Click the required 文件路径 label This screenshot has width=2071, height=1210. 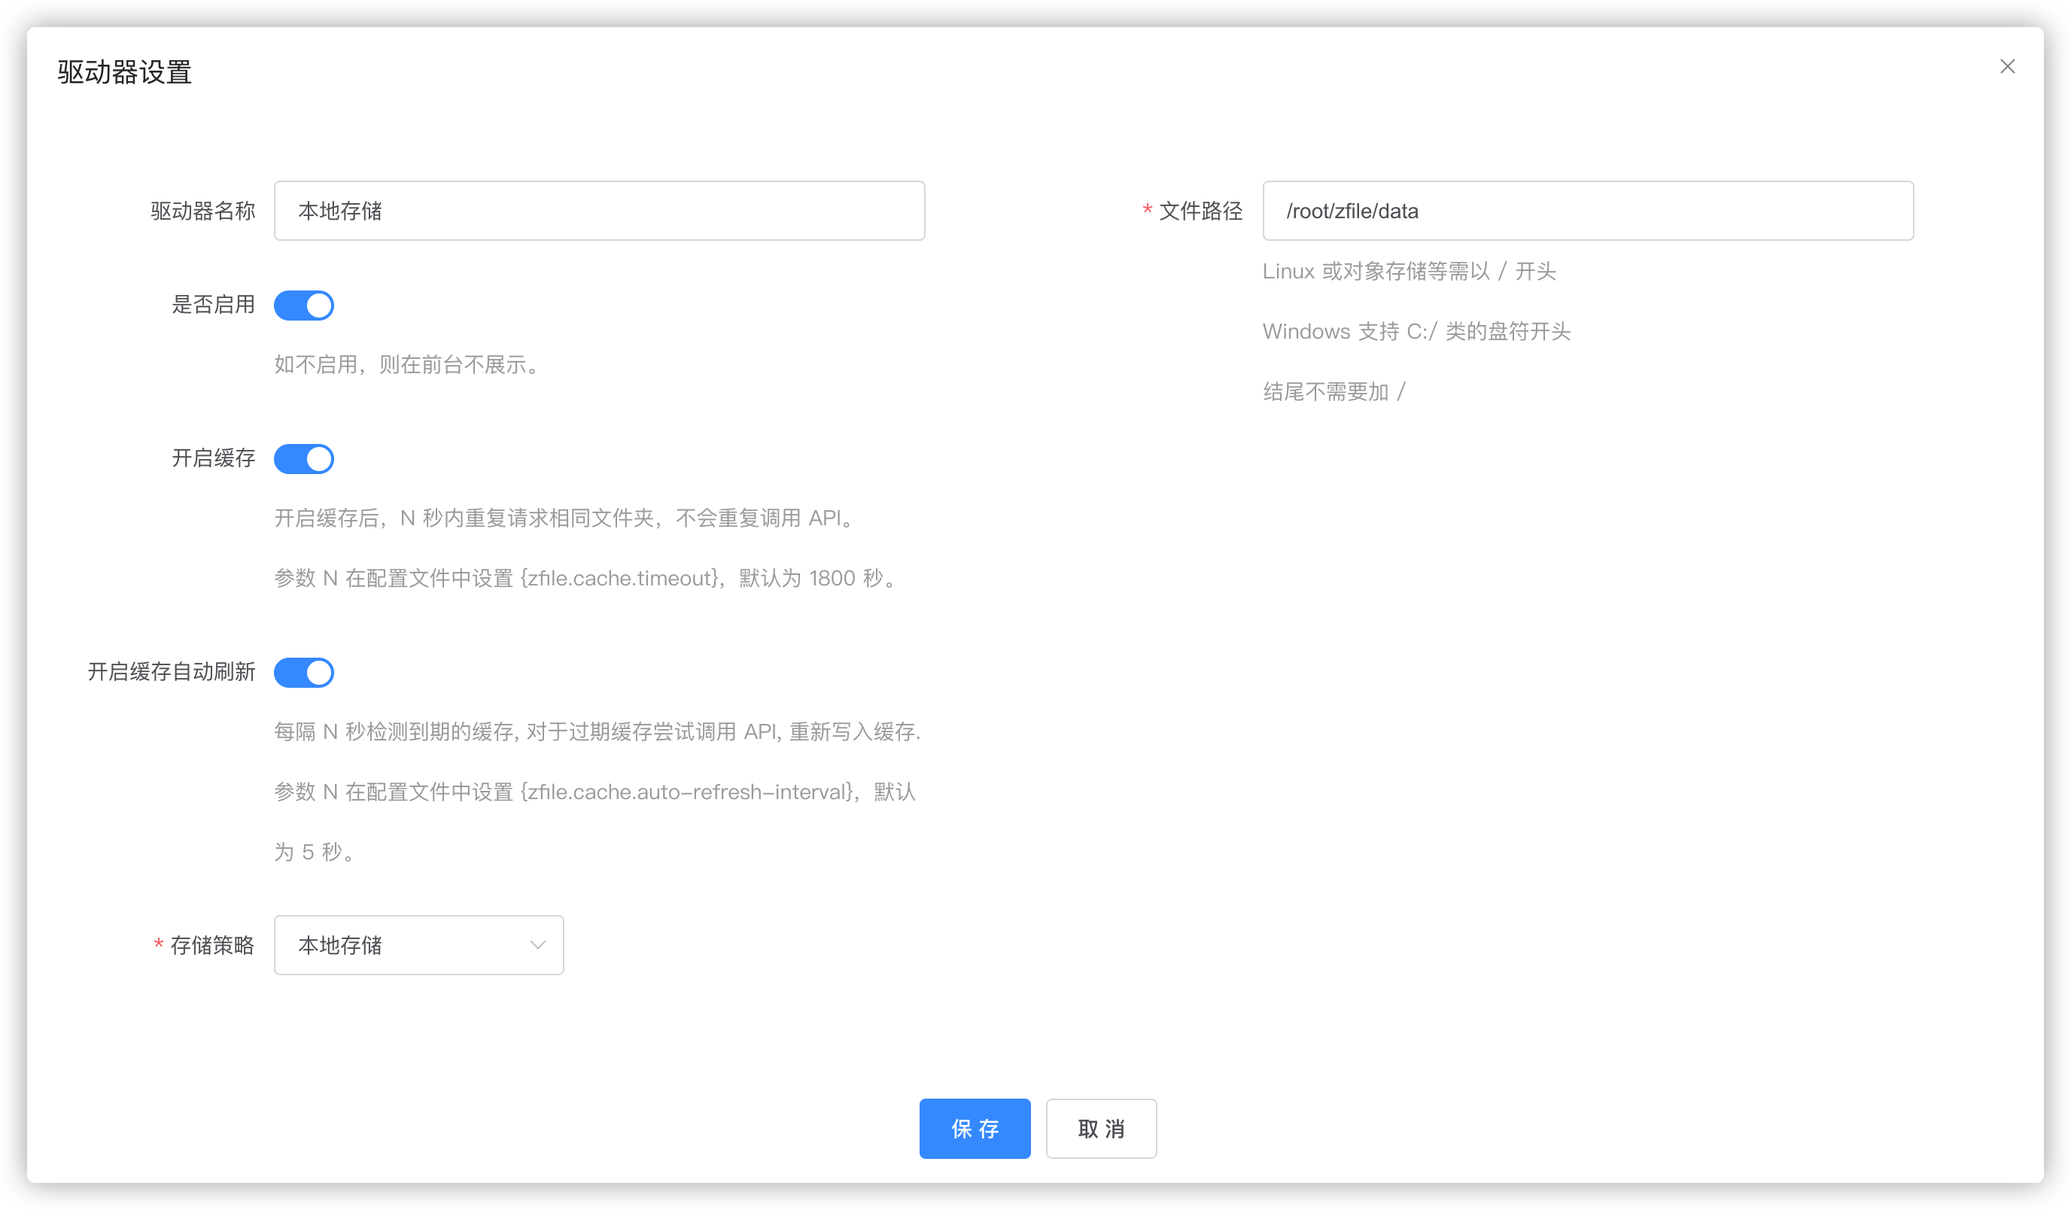[x=1200, y=211]
